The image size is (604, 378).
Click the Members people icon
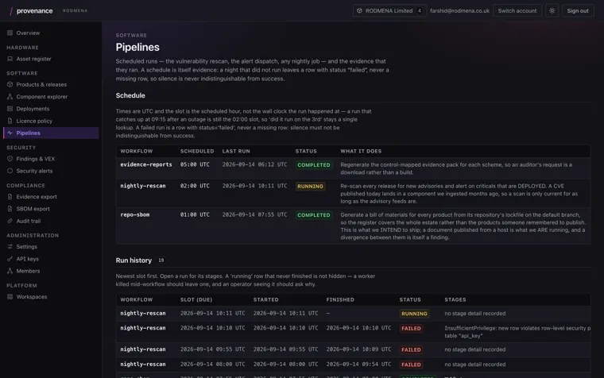tap(10, 271)
